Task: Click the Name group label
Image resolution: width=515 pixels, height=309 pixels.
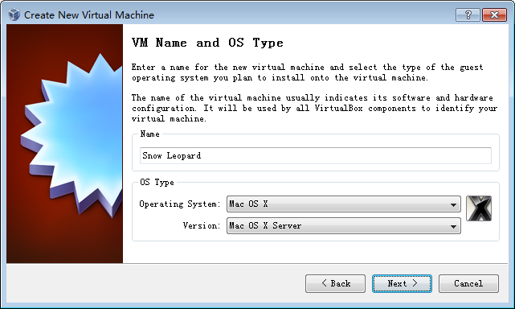Action: pos(149,134)
